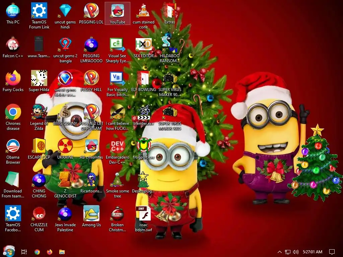The image size is (343, 257).
Task: Open the Visual See Sharply Eye shortcut
Action: [118, 50]
